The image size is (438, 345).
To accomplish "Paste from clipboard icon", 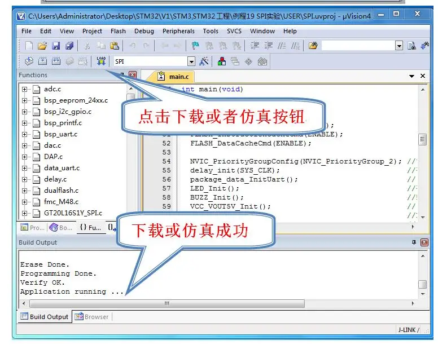I will [x=114, y=46].
